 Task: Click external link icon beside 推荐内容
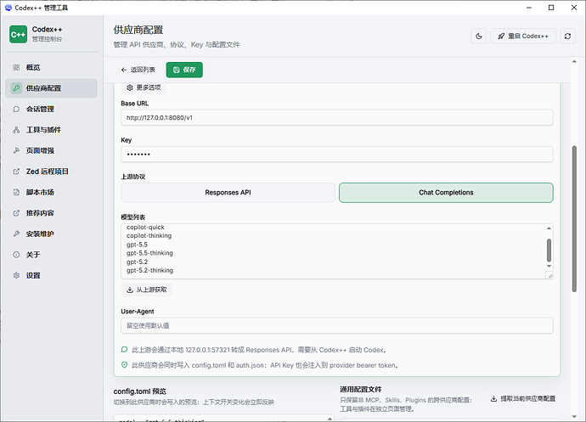(x=16, y=213)
